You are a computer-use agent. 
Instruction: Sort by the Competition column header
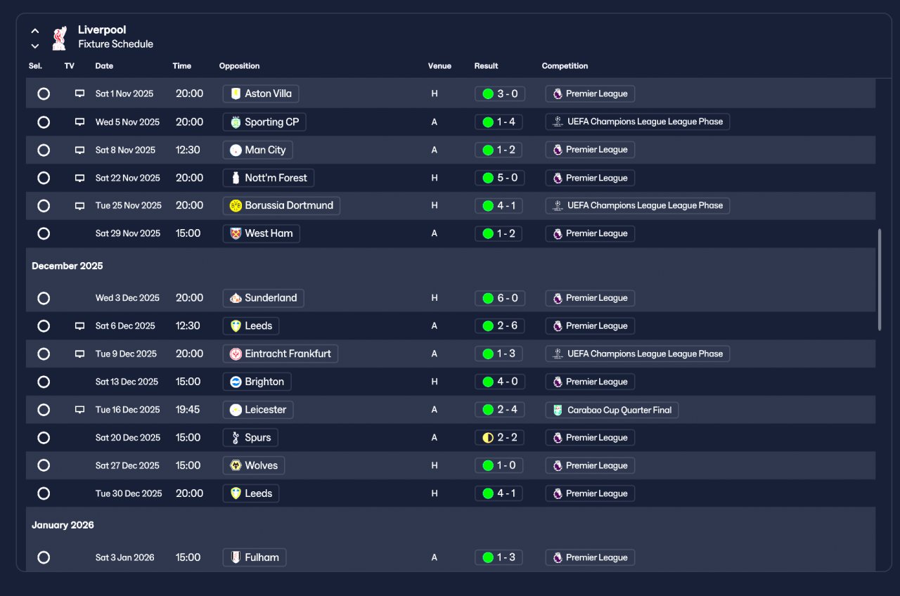tap(565, 66)
